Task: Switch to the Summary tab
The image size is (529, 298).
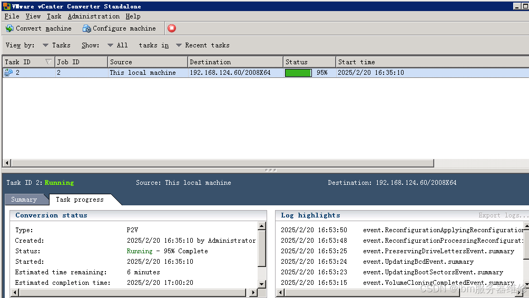Action: click(x=24, y=200)
